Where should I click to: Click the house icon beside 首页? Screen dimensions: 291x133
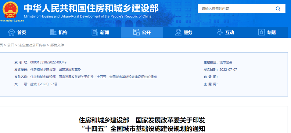[x=12, y=32]
